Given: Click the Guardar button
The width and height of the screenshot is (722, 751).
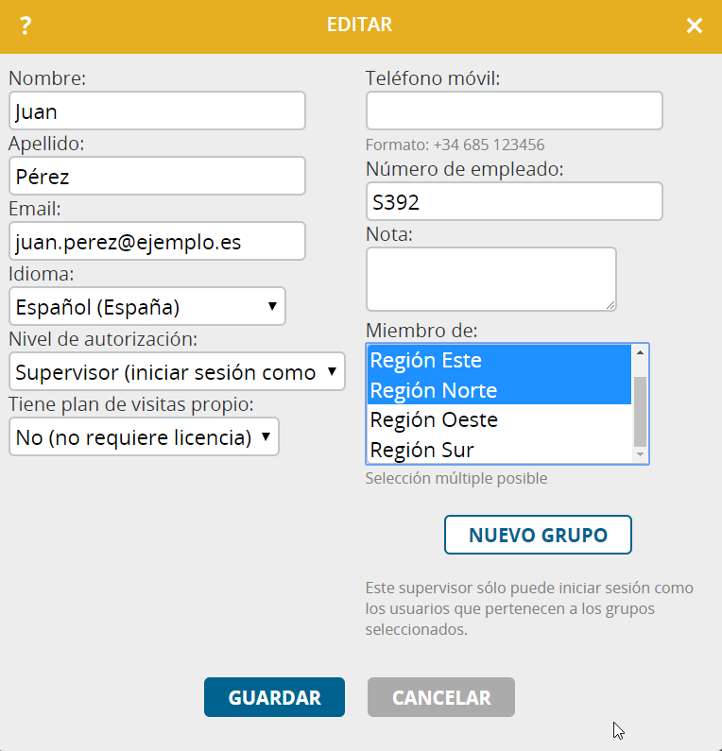Looking at the screenshot, I should click(x=274, y=697).
